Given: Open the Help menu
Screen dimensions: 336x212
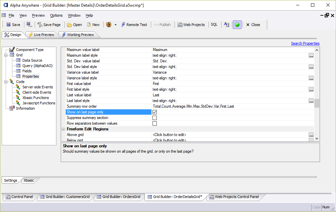Looking at the screenshot, I should click(89, 15).
